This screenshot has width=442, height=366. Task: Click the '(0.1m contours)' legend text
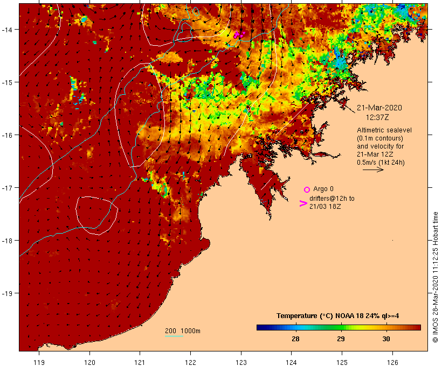pos(379,138)
